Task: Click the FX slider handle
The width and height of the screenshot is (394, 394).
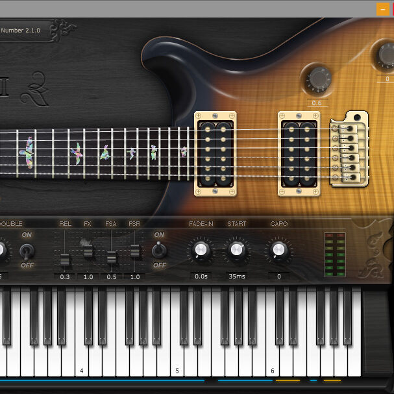Action: click(88, 250)
